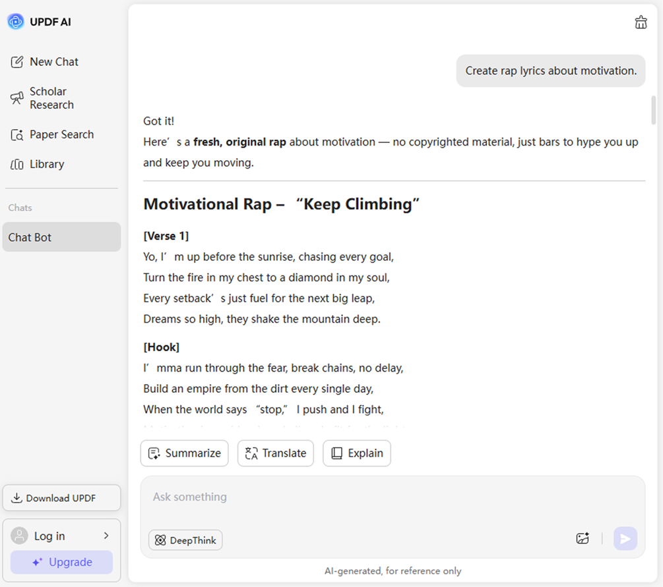Click the Translate button
The image size is (663, 587).
(x=276, y=453)
